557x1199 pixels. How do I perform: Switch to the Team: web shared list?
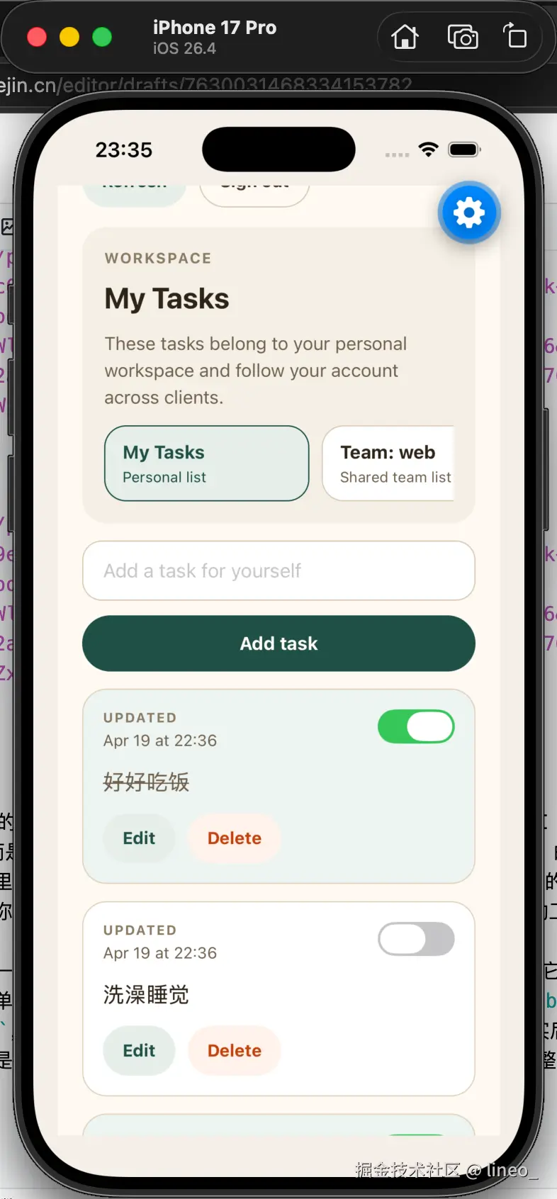coord(388,463)
